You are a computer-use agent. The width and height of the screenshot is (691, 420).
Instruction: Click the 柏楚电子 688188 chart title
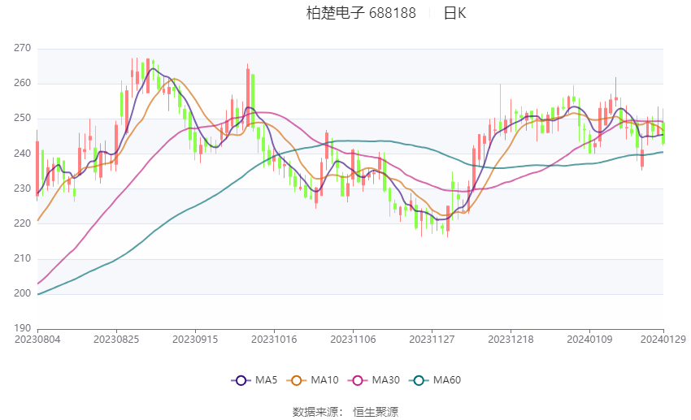(x=361, y=13)
